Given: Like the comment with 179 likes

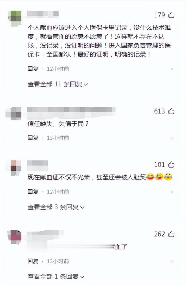Looking at the screenshot, I should pos(171,15).
